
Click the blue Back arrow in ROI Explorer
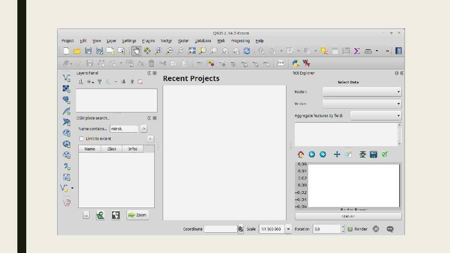(312, 154)
